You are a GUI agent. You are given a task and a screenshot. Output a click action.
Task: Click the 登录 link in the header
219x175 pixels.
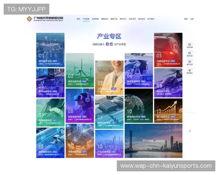pos(186,19)
